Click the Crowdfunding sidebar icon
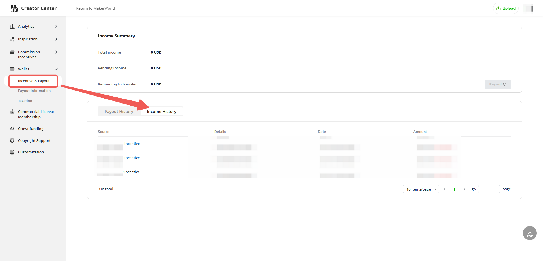Image resolution: width=543 pixels, height=261 pixels. click(12, 129)
